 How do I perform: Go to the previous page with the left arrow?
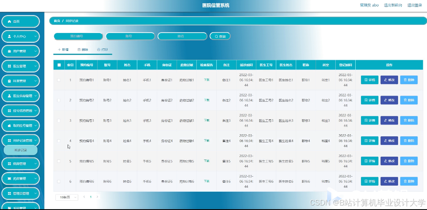(84, 197)
